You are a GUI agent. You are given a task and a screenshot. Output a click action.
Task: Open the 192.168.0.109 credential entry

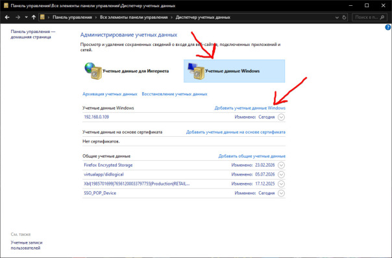(x=184, y=117)
